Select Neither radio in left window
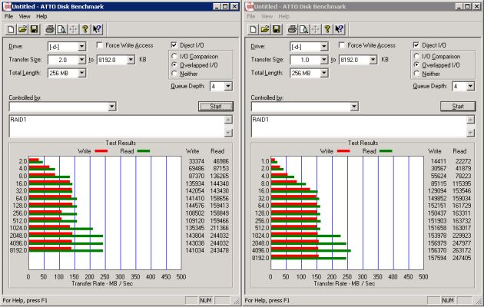Image resolution: width=484 pixels, height=307 pixels. (174, 74)
